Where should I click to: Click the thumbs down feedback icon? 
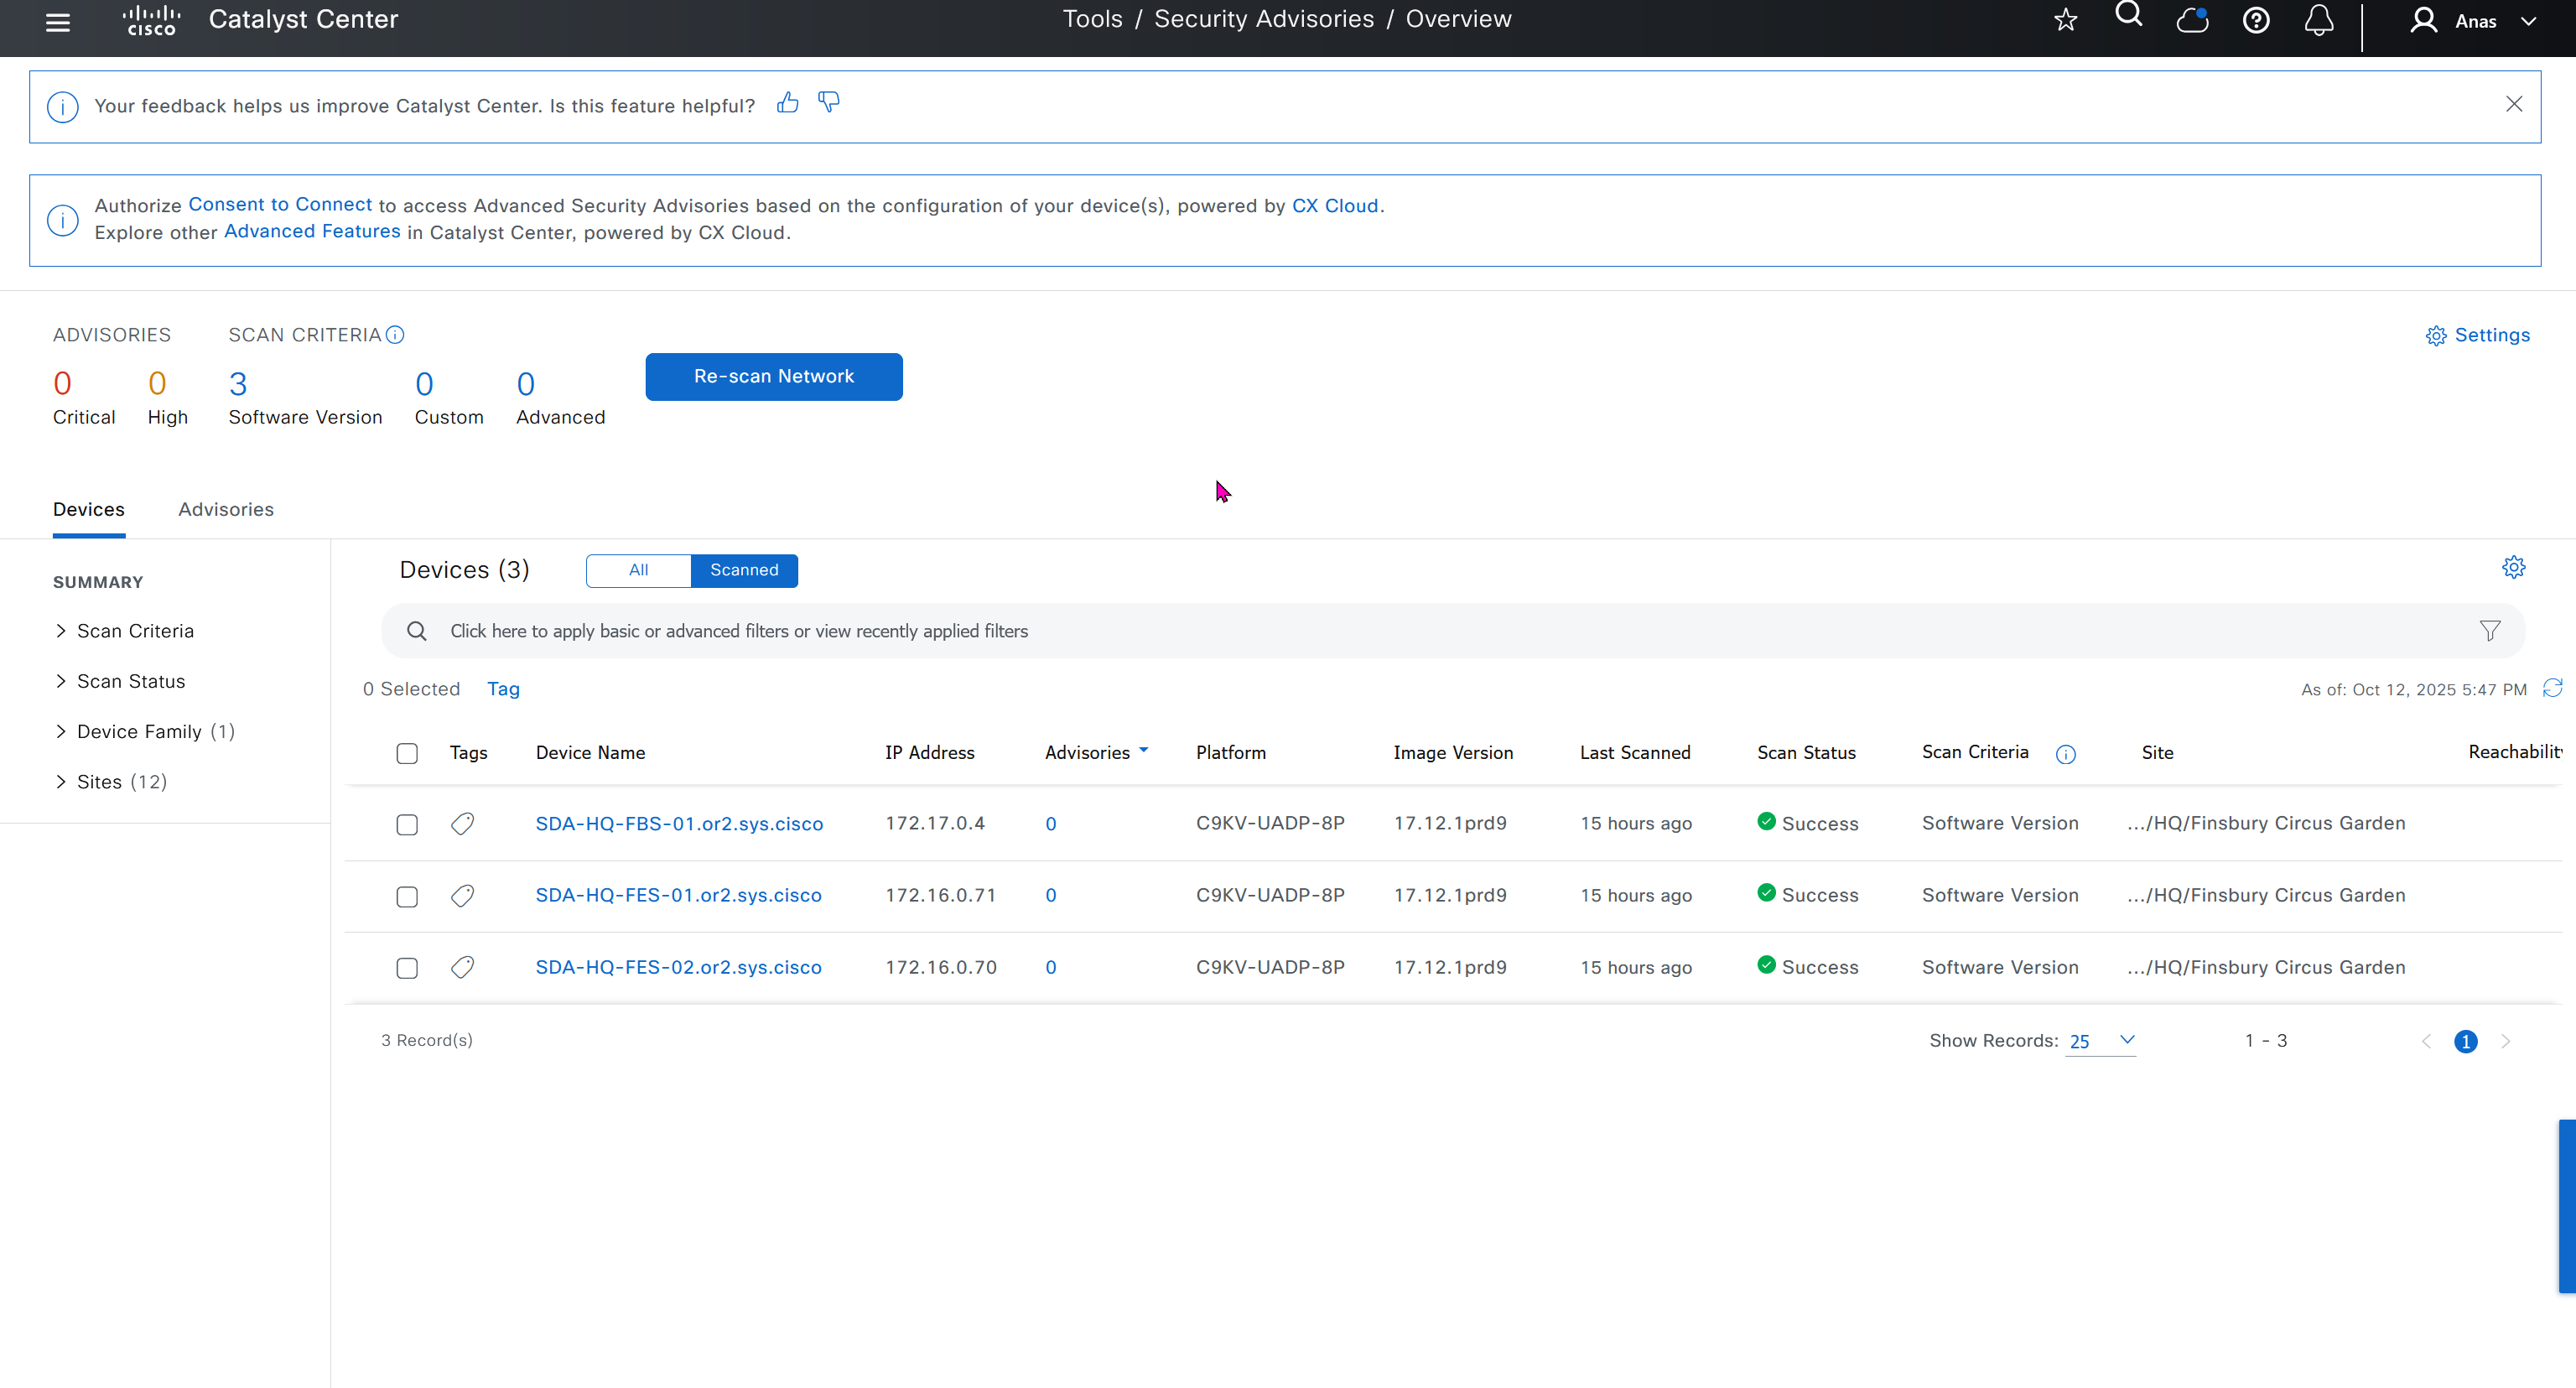tap(829, 102)
